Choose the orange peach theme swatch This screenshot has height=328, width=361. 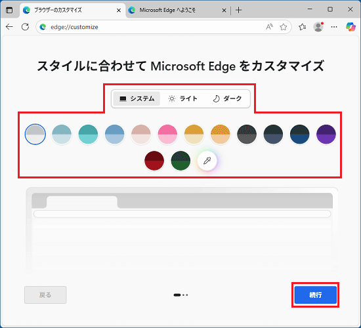tap(221, 134)
